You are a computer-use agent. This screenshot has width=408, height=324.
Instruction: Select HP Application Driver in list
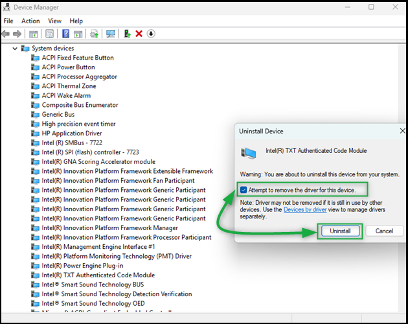tap(72, 133)
